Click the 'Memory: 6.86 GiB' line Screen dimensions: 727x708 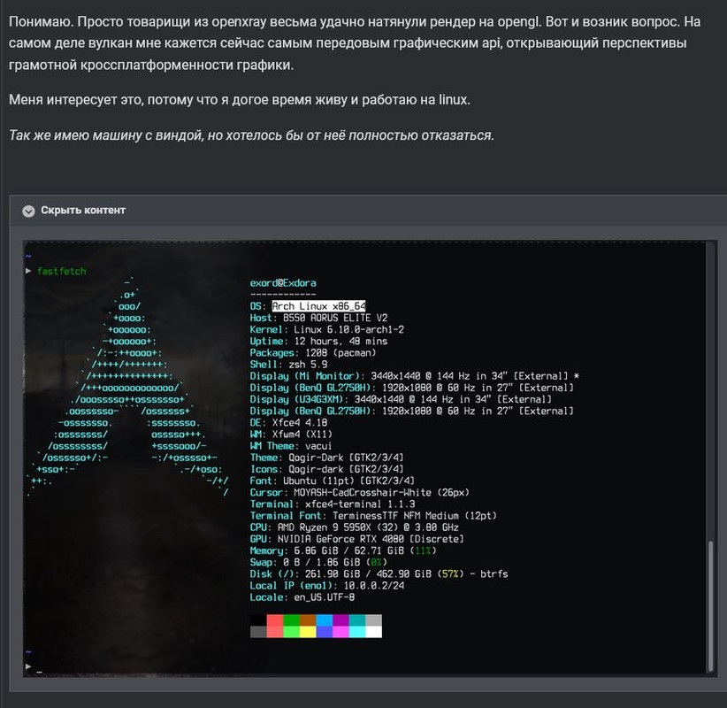pyautogui.click(x=343, y=550)
